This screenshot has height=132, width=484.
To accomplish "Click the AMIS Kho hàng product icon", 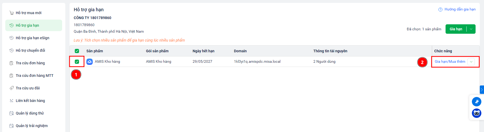I will [90, 62].
